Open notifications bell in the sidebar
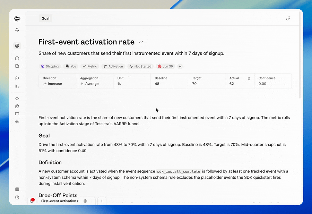 [17, 30]
